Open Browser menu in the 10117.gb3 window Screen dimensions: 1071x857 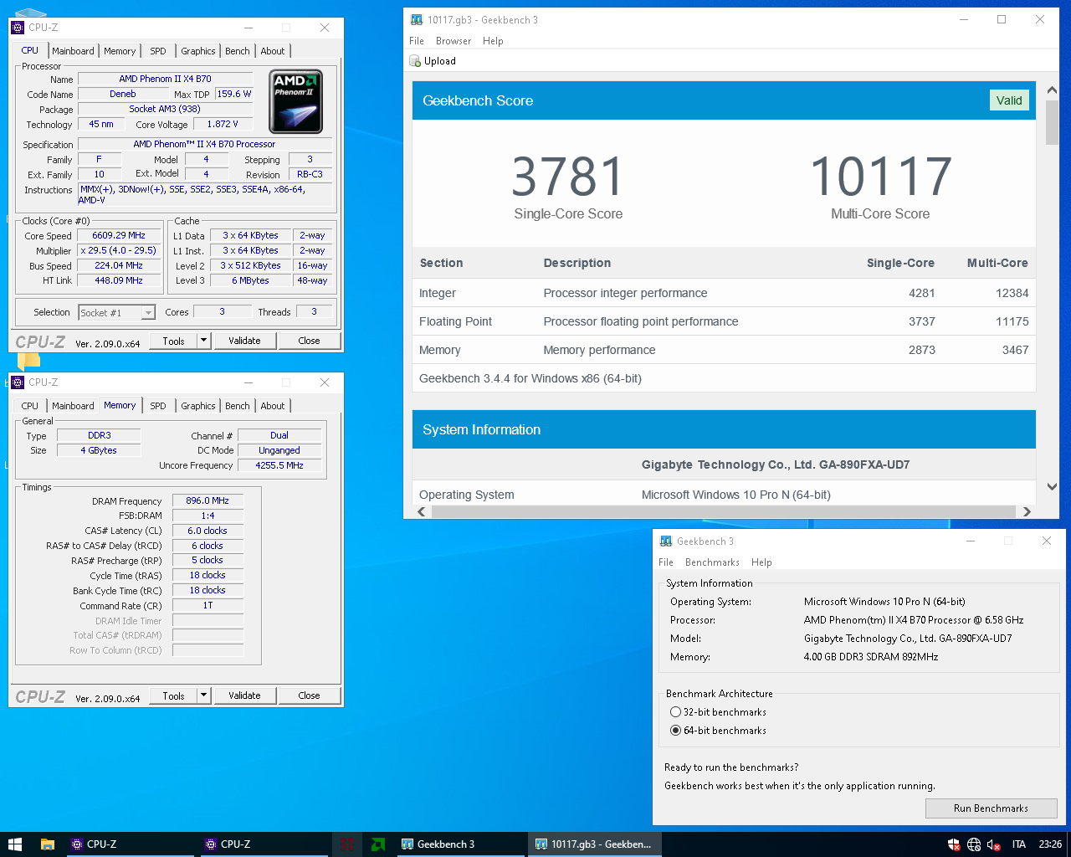point(454,41)
